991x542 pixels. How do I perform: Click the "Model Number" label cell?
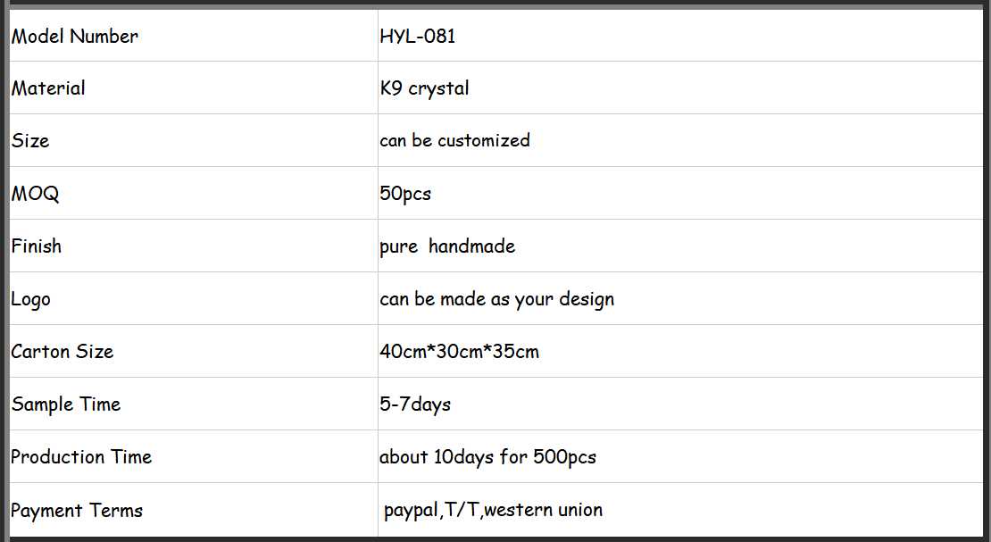point(75,37)
